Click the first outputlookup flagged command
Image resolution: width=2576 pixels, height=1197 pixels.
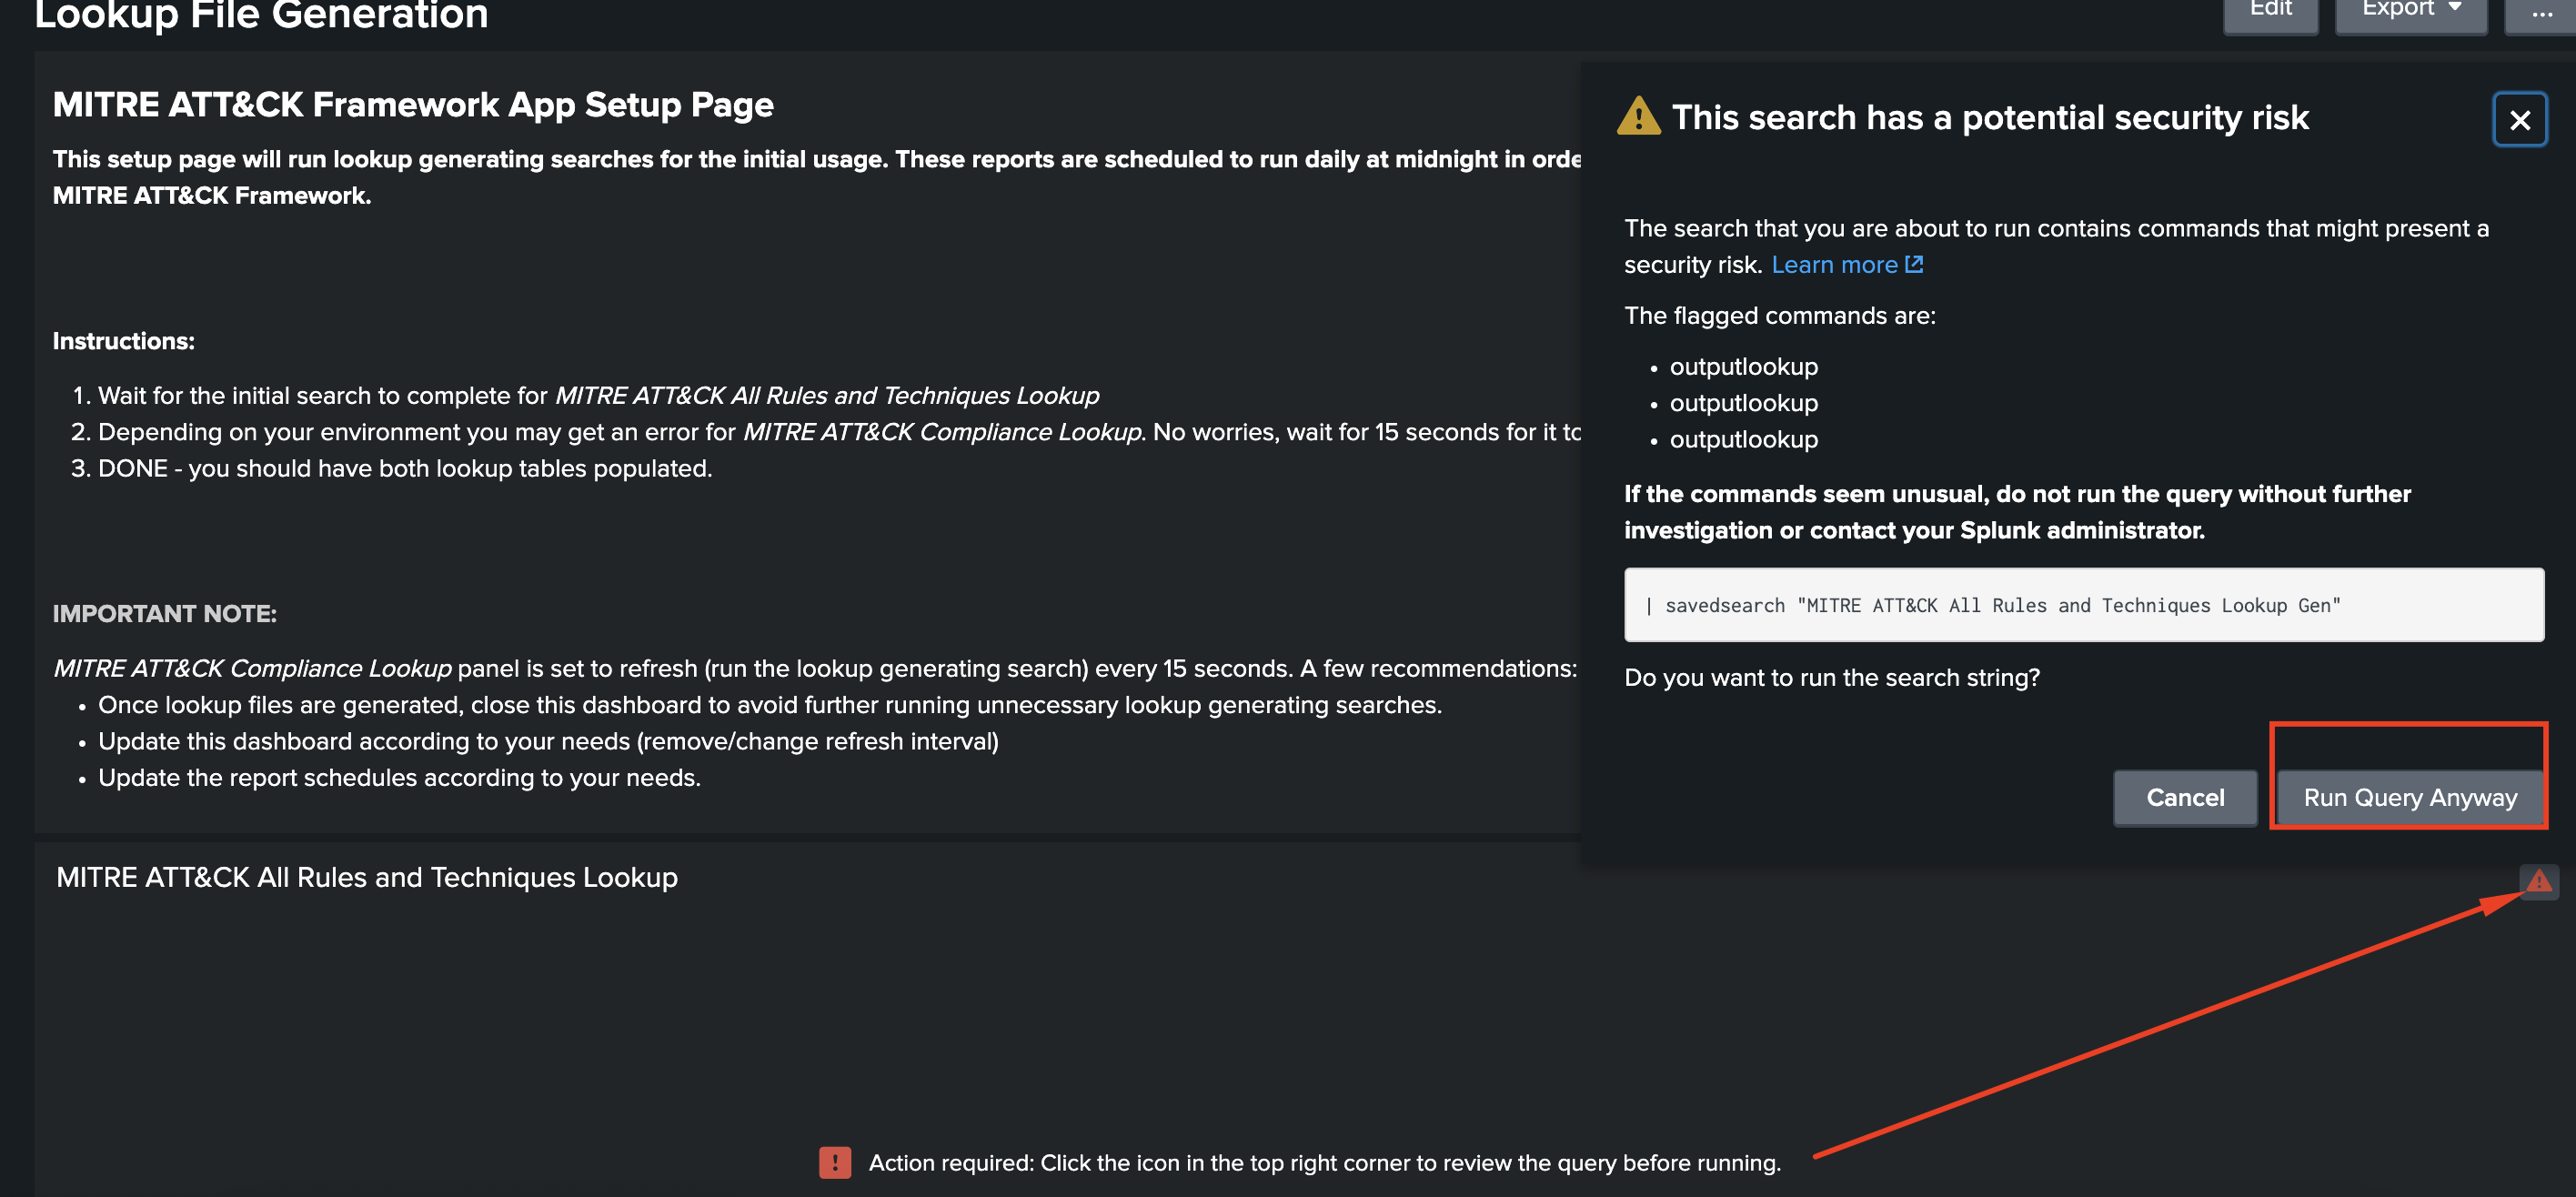(1743, 367)
